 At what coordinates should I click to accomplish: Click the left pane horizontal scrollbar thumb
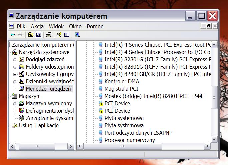point(37,146)
